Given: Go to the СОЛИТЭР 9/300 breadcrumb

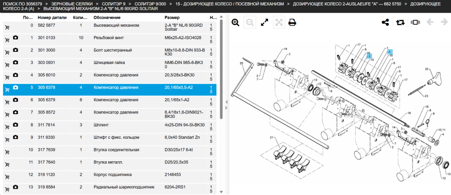Looking at the screenshot, I should 151,4.
